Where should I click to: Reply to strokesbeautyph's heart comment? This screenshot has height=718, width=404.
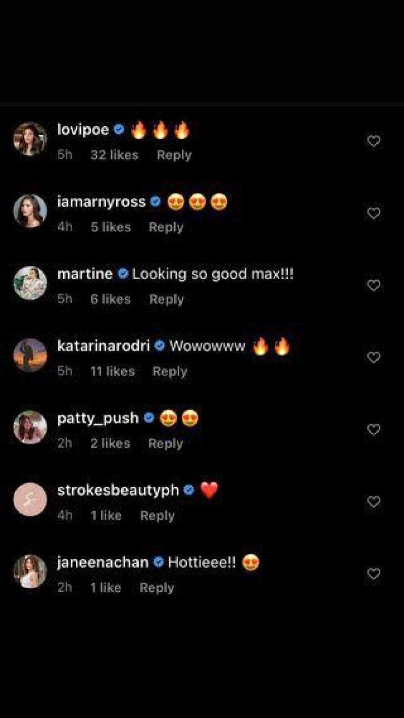[x=158, y=516]
